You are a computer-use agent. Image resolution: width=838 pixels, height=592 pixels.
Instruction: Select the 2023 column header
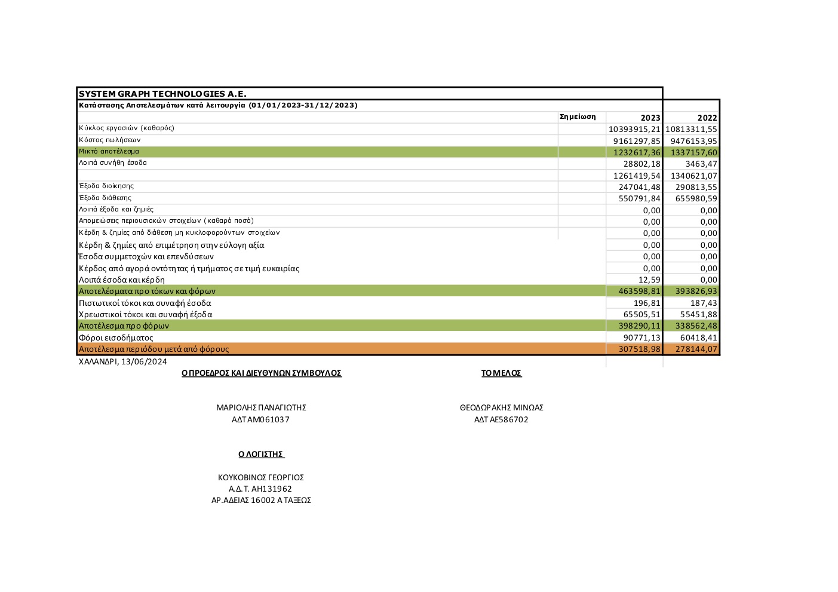point(650,118)
